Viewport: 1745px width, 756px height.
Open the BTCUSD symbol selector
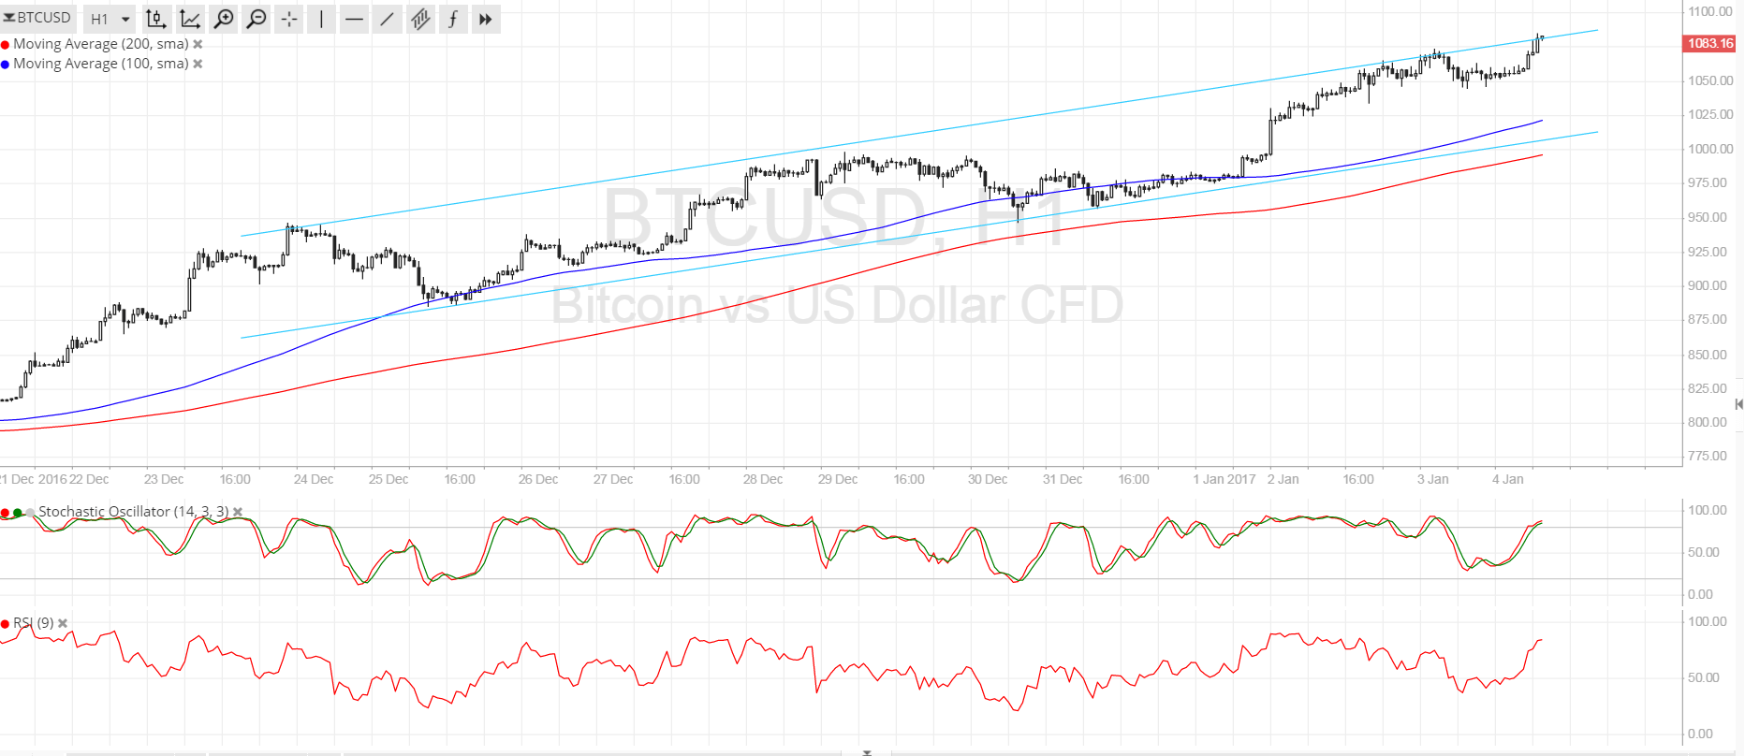click(38, 18)
